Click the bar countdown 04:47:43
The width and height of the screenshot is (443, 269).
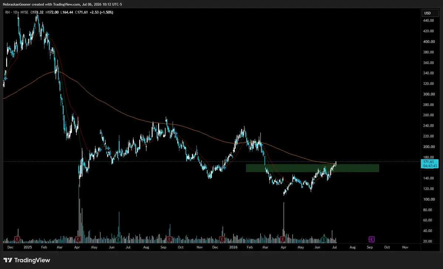pyautogui.click(x=430, y=166)
